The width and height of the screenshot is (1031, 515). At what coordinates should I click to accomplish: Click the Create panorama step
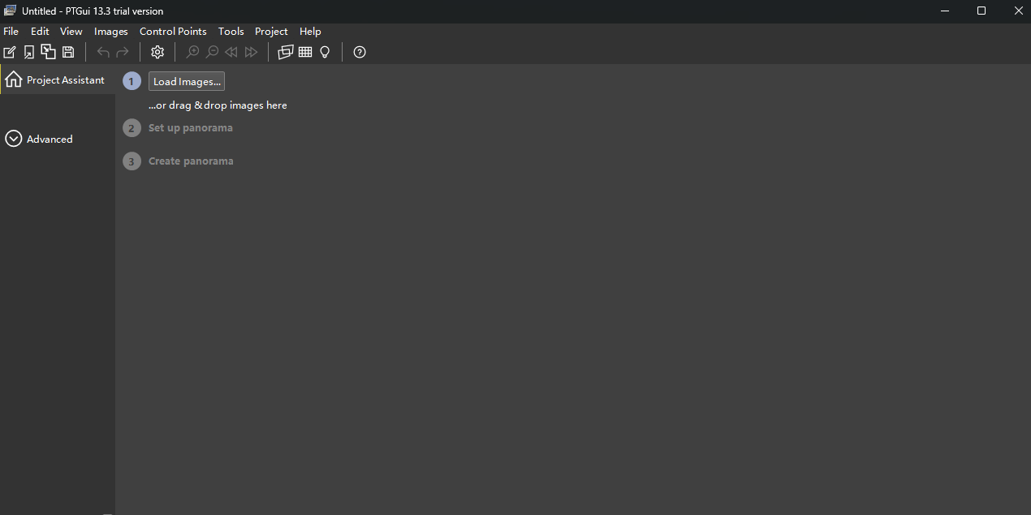point(191,161)
